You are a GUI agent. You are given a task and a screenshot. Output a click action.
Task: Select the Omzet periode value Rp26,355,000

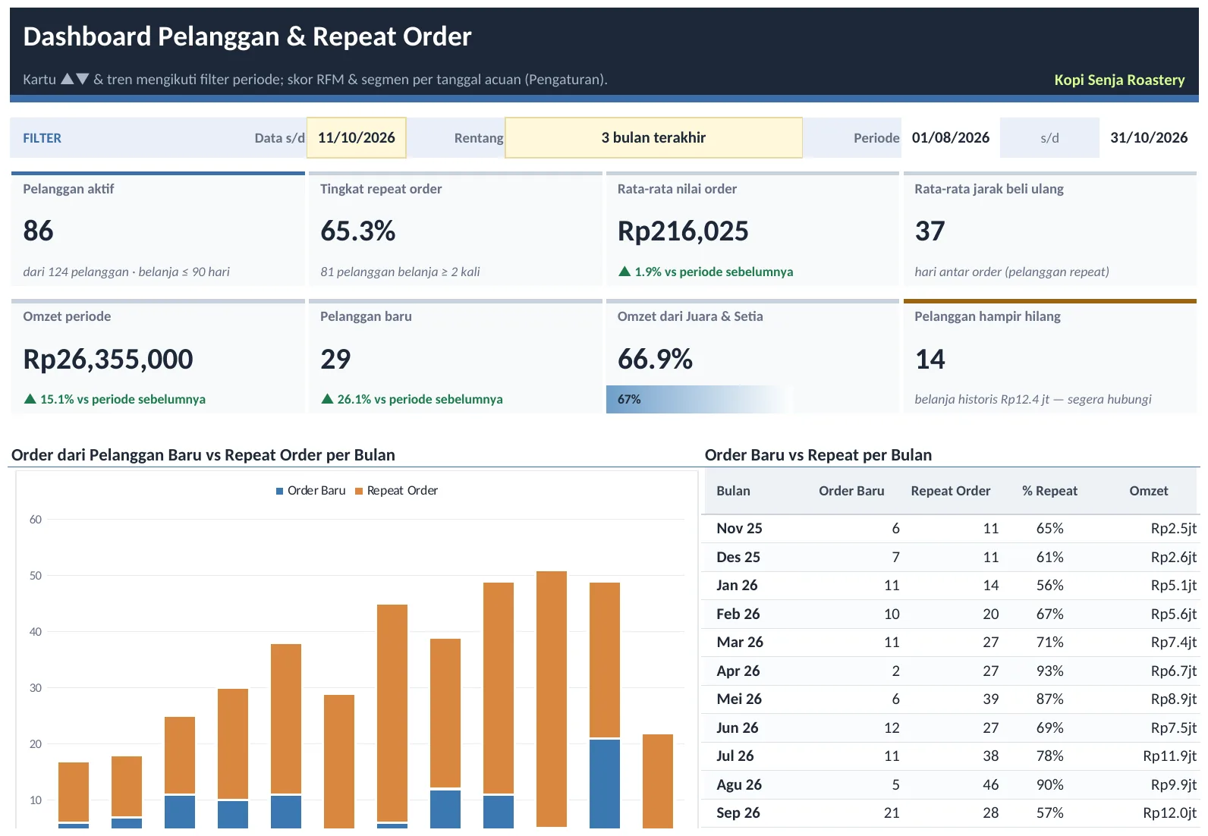[x=109, y=359]
